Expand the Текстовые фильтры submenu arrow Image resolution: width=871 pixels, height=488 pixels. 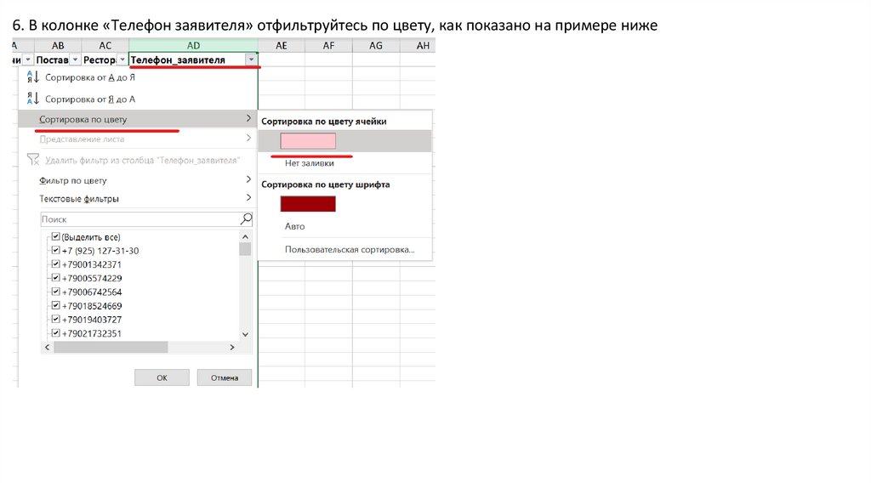pos(248,197)
